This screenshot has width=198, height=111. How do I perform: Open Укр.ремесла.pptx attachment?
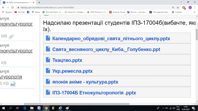[72, 71]
